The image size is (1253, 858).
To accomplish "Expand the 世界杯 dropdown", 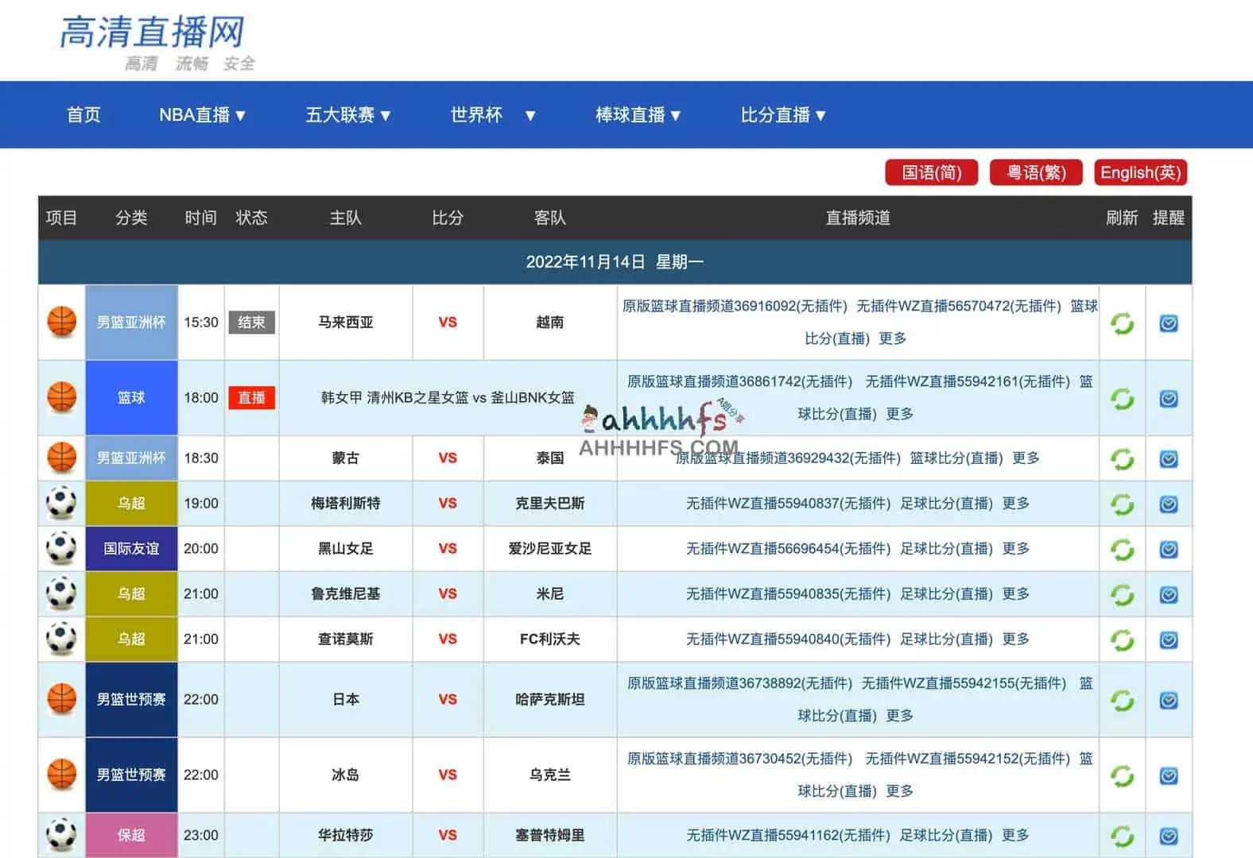I will (492, 115).
